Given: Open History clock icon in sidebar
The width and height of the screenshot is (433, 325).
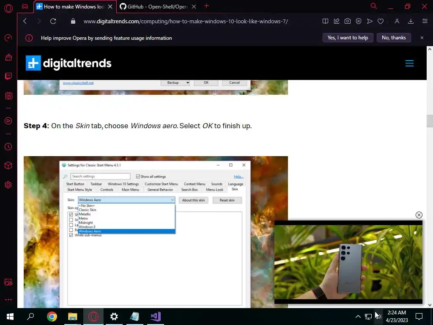Looking at the screenshot, I should click(x=8, y=146).
